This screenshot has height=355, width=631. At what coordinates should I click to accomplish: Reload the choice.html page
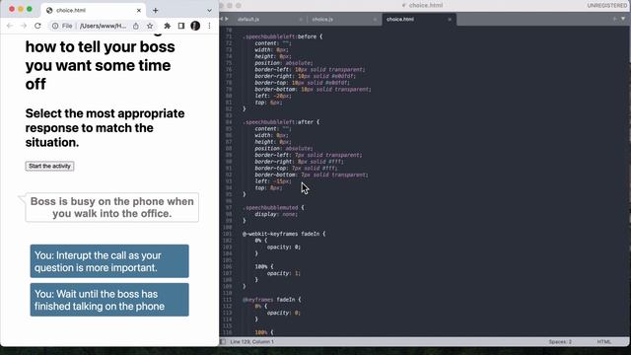coord(37,26)
